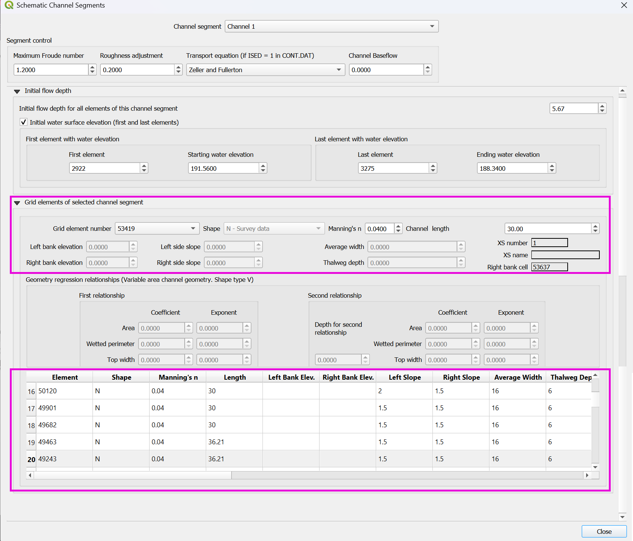Increase the Maximum Froude number value
633x541 pixels.
(x=92, y=67)
